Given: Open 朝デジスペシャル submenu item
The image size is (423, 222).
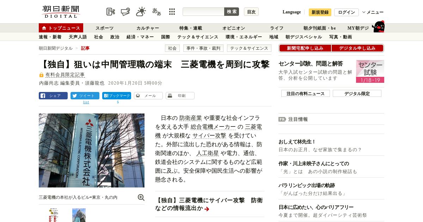Looking at the screenshot, I should point(304,37).
